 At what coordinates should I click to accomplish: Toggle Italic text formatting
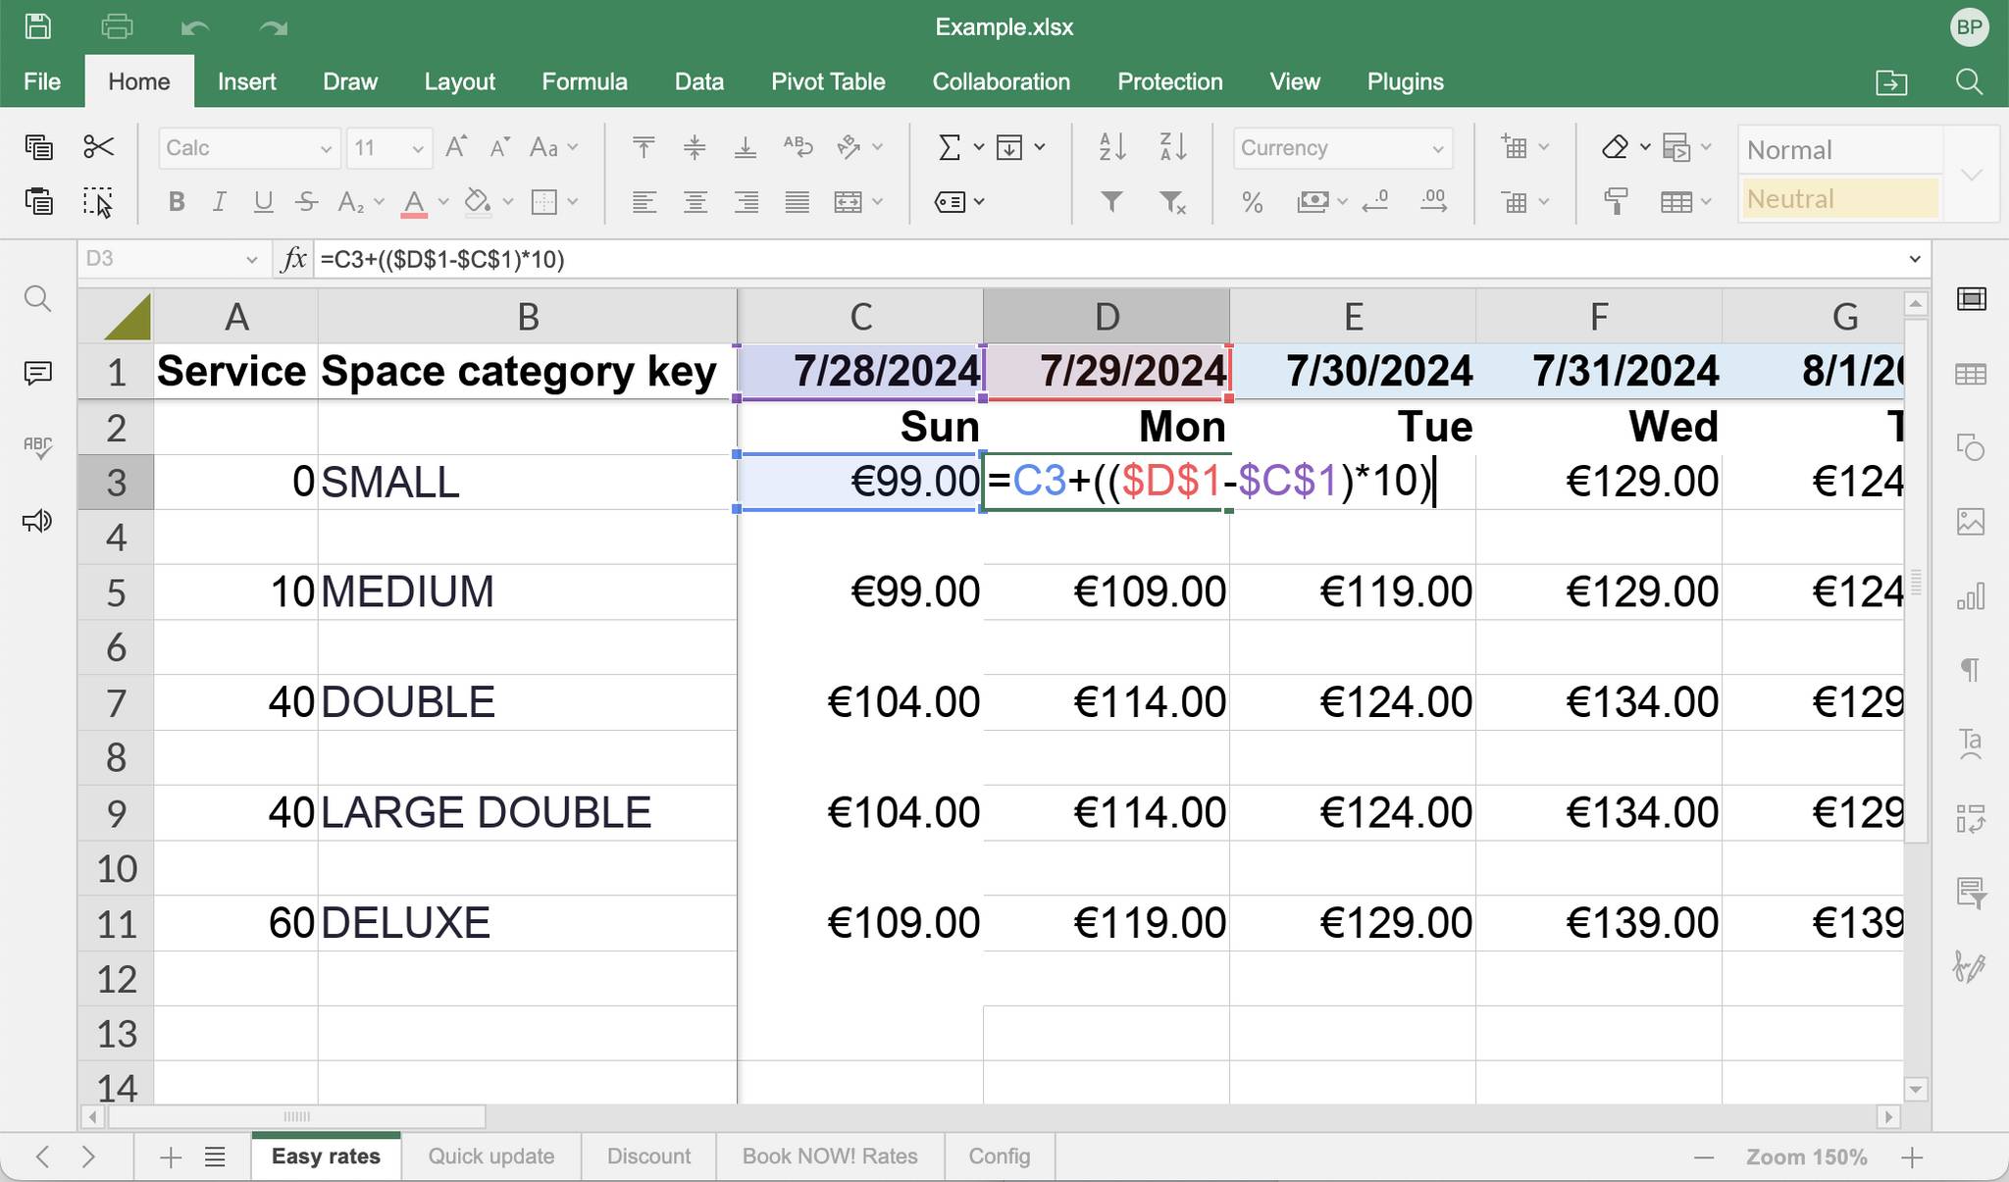point(219,202)
